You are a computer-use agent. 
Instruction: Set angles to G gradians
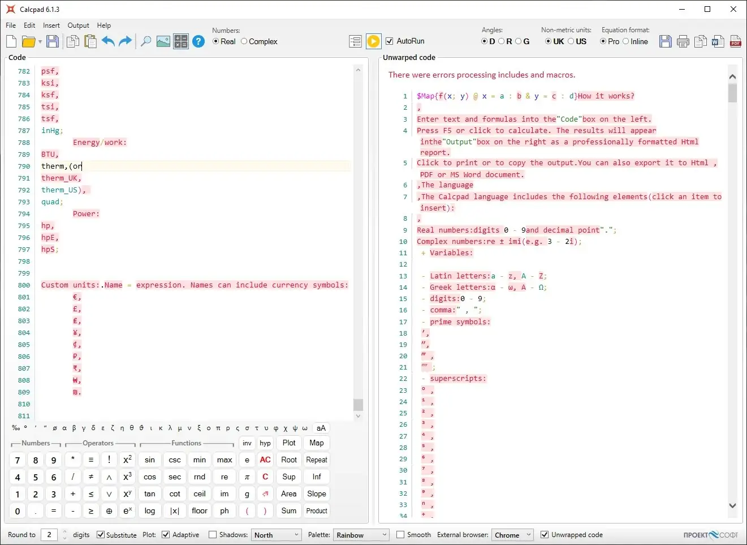(523, 41)
